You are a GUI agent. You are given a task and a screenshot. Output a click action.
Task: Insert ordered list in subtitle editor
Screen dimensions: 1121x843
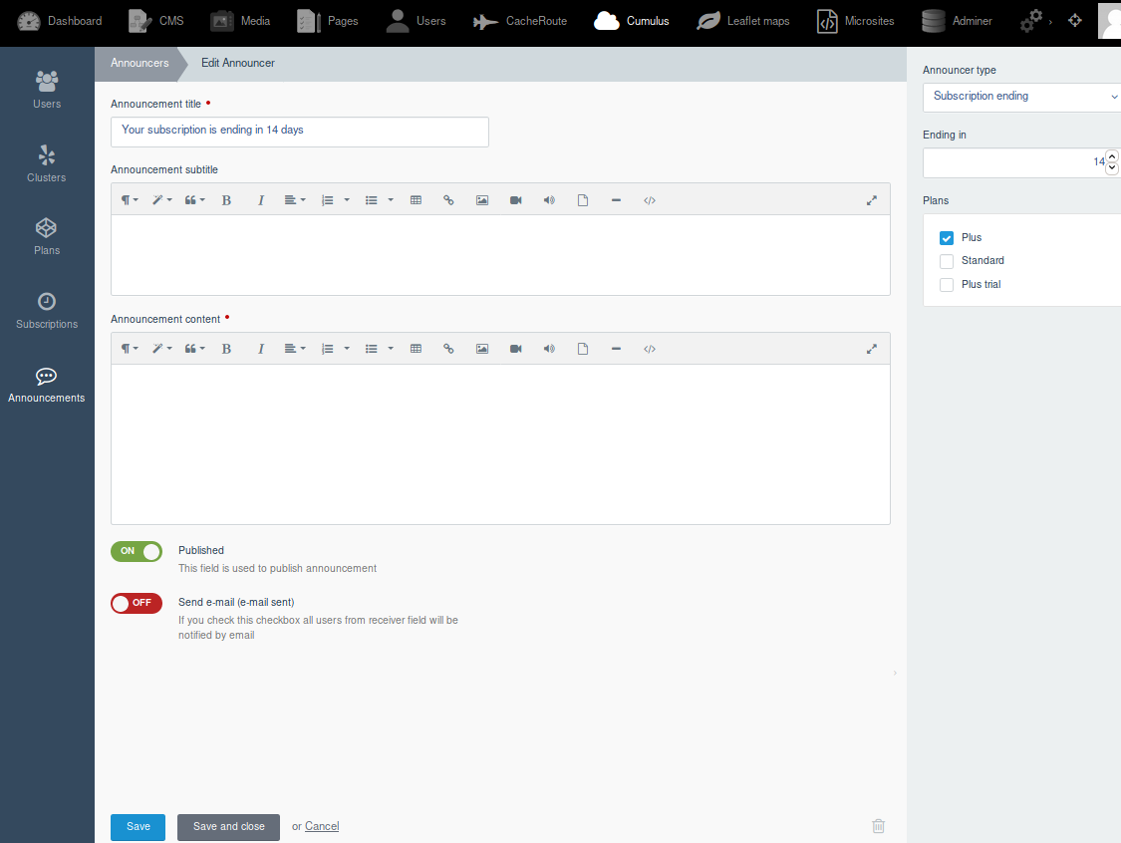coord(328,200)
